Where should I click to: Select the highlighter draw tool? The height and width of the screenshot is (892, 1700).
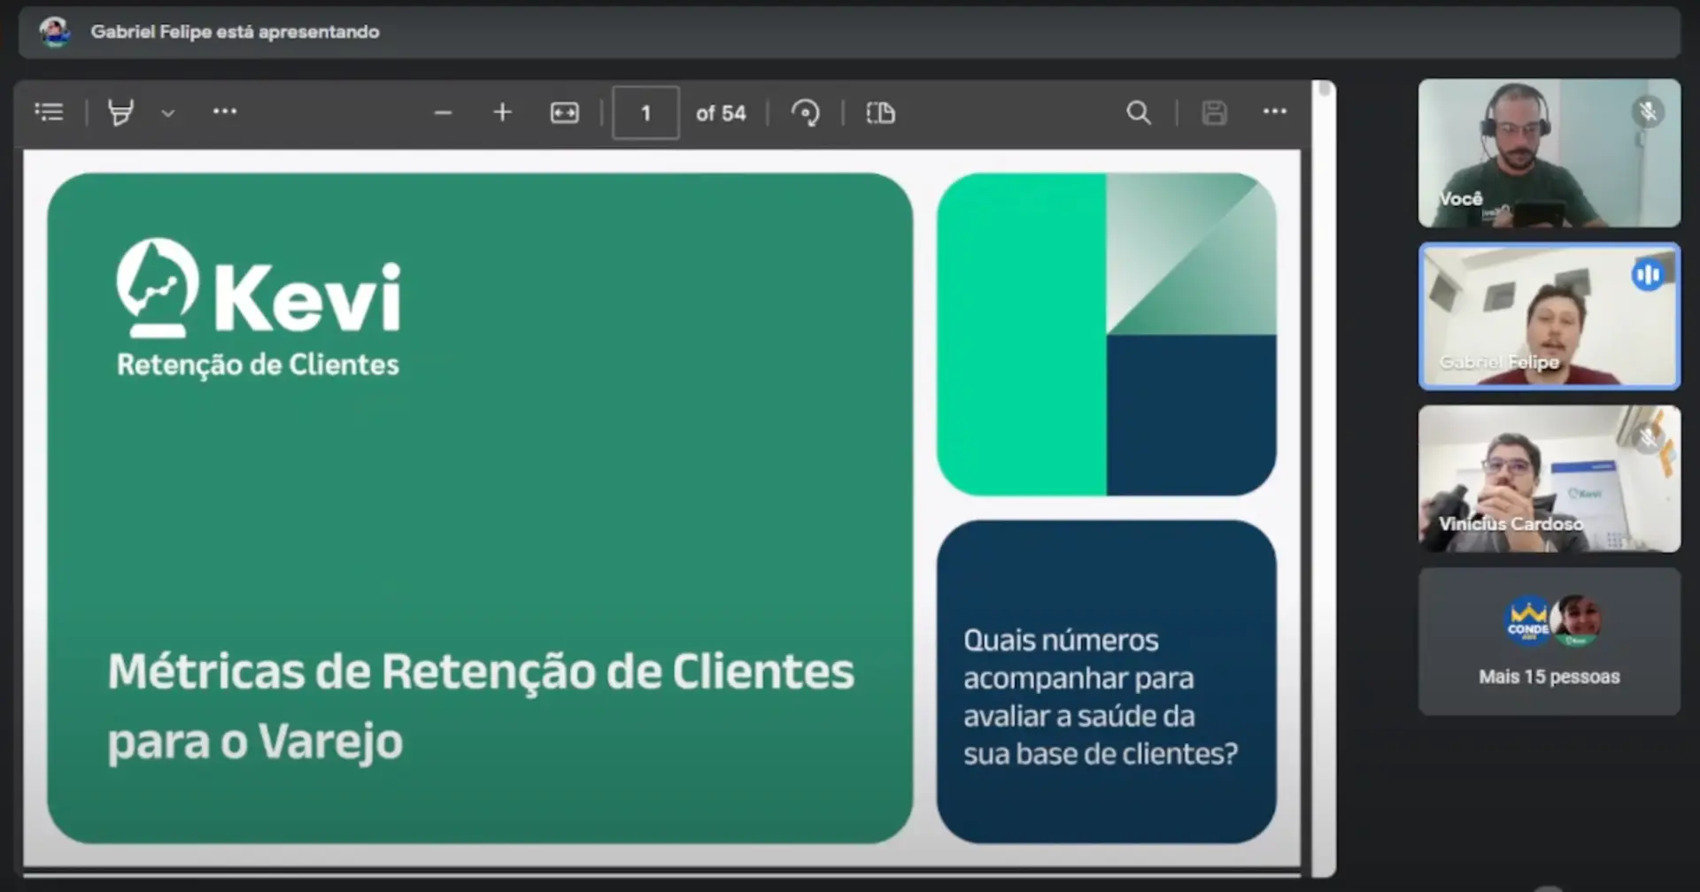(x=120, y=112)
